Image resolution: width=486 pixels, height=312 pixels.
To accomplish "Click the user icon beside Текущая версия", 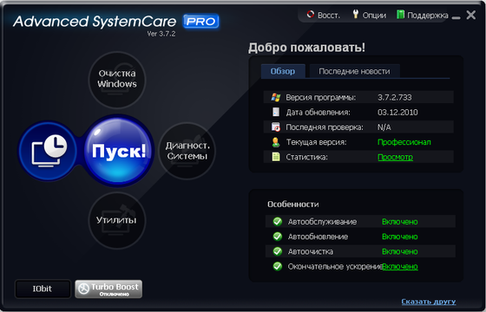I will [276, 142].
